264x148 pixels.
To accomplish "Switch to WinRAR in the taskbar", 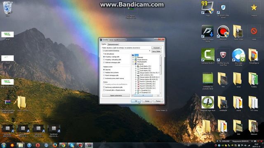I will (89, 145).
